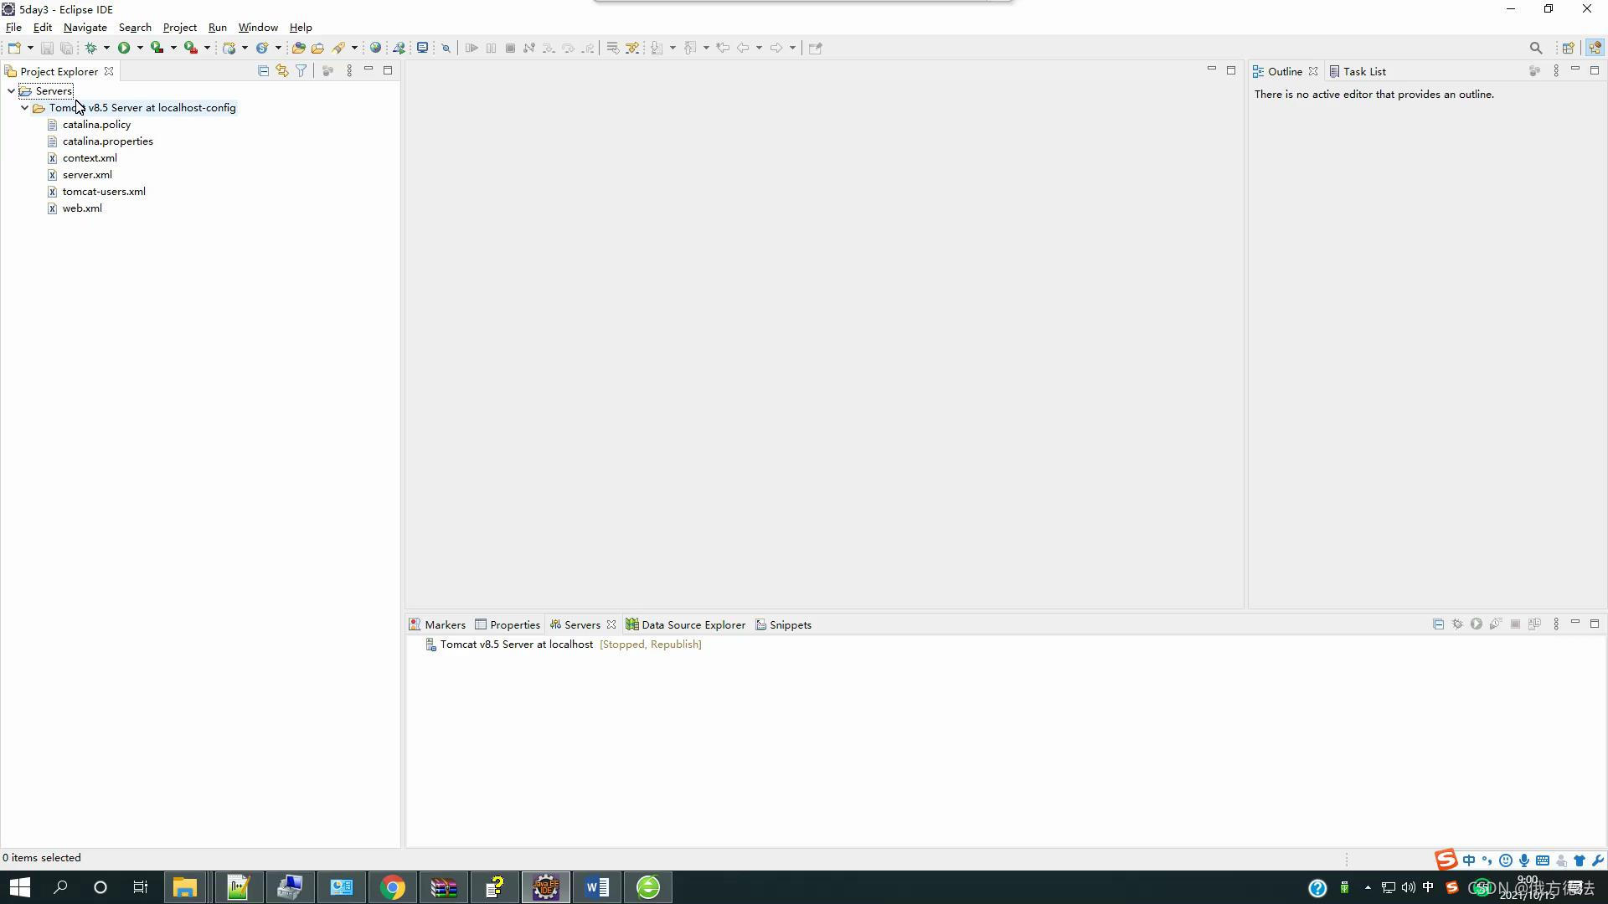
Task: Click the Terminate debug icon
Action: coord(510,48)
